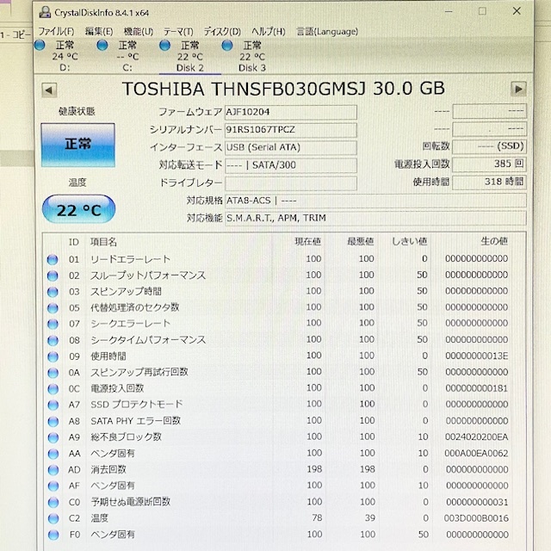Select status icon for row 05 代替処理済のセクタ数

point(53,308)
